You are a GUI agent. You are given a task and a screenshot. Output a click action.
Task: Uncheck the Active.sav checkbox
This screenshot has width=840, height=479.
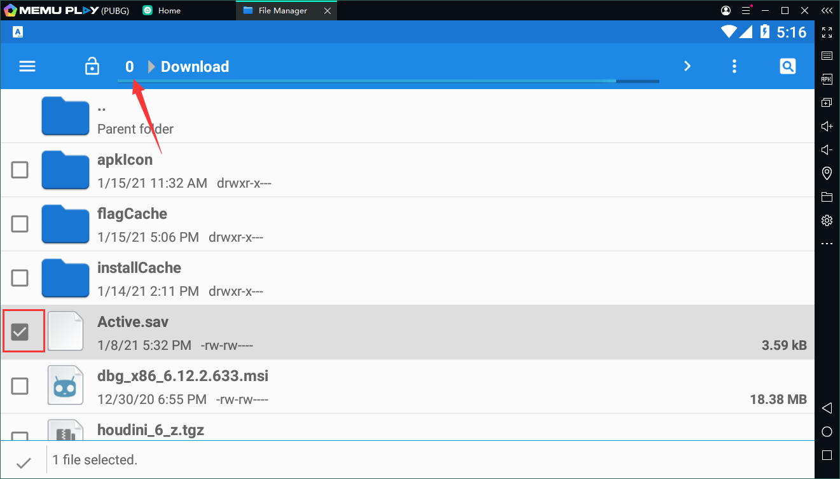(x=20, y=331)
